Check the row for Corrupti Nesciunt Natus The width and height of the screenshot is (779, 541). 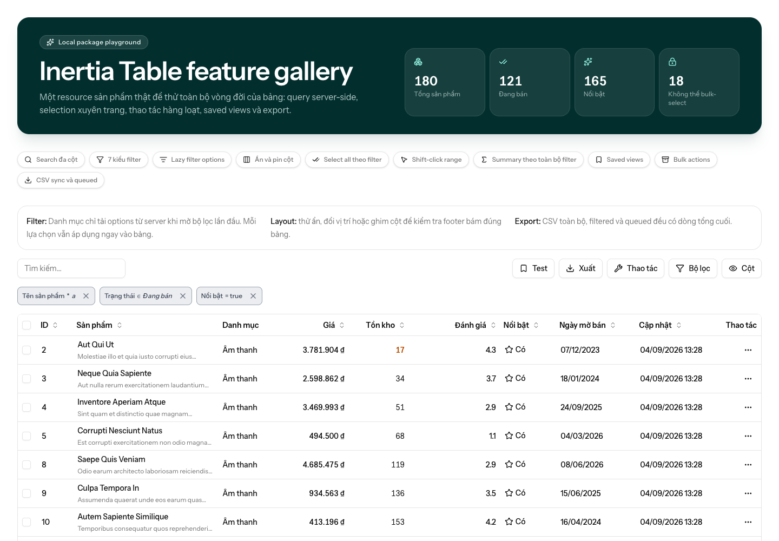point(27,436)
